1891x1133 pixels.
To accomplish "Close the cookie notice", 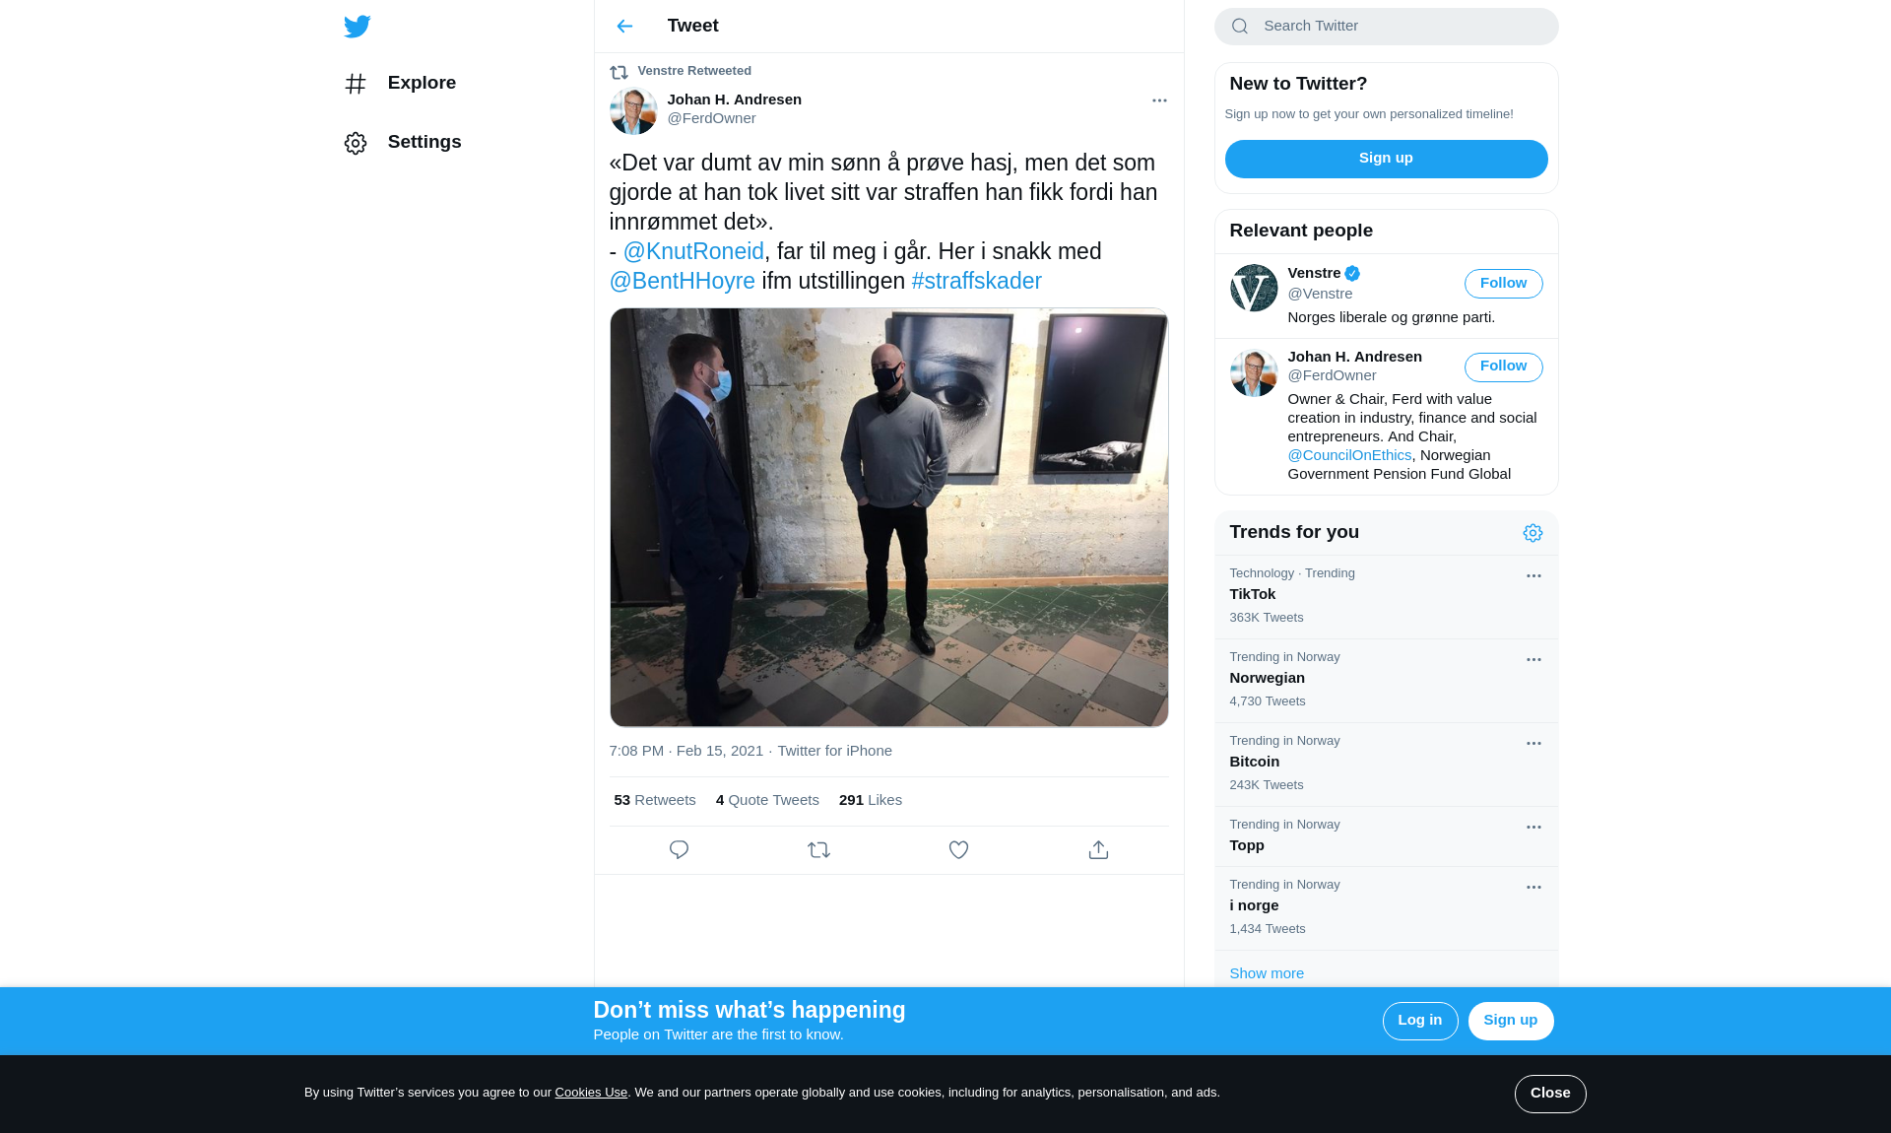I will (x=1549, y=1094).
